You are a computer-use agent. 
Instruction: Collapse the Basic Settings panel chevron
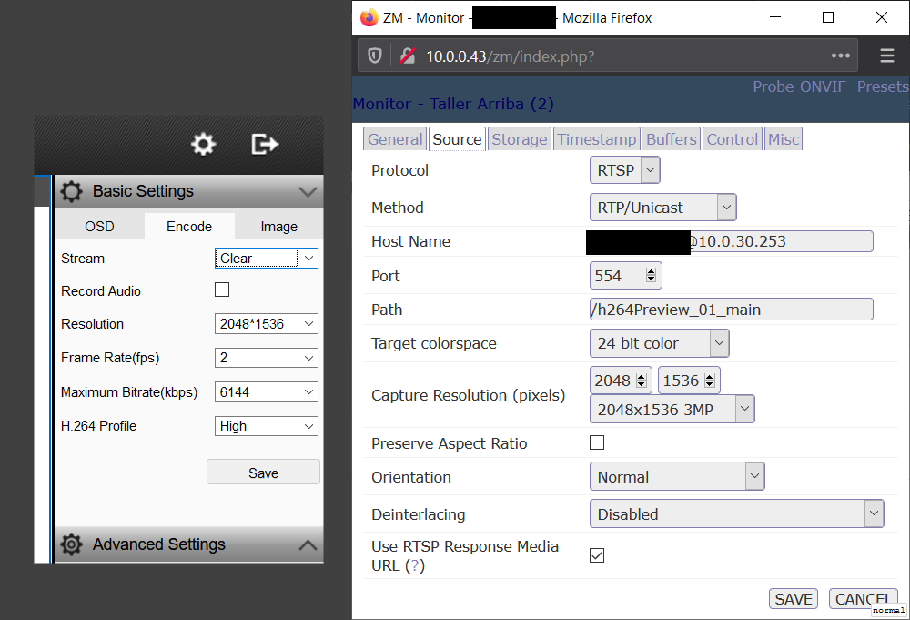pyautogui.click(x=308, y=191)
